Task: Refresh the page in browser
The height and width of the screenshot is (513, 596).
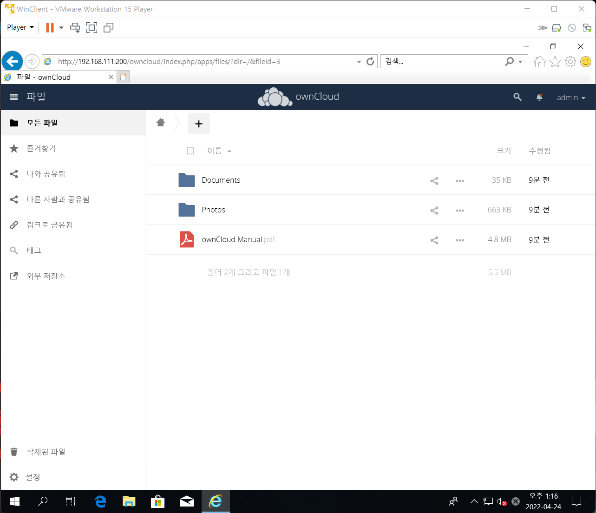Action: (x=370, y=61)
